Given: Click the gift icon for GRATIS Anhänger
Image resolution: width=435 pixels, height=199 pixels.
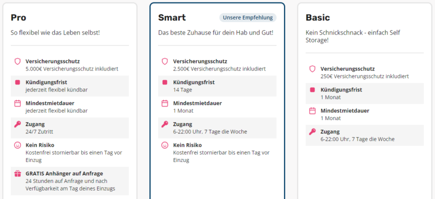Looking at the screenshot, I should click(x=17, y=173).
